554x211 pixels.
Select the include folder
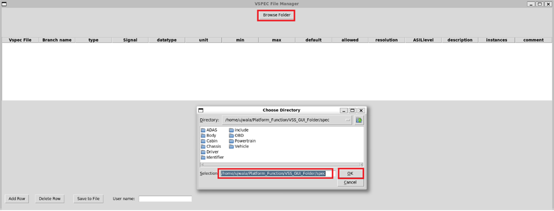239,130
